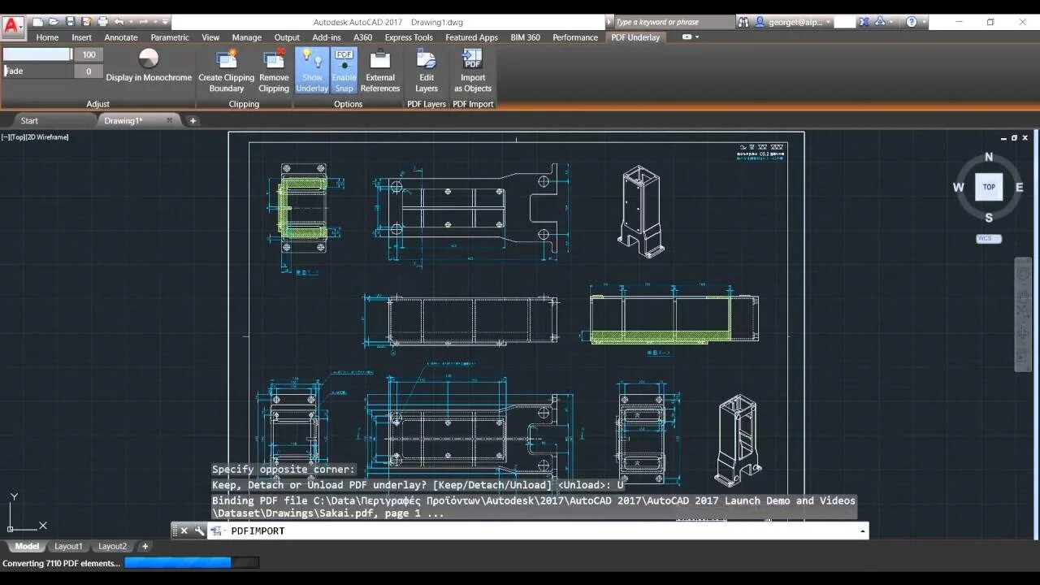Click the Help question mark icon

[912, 22]
